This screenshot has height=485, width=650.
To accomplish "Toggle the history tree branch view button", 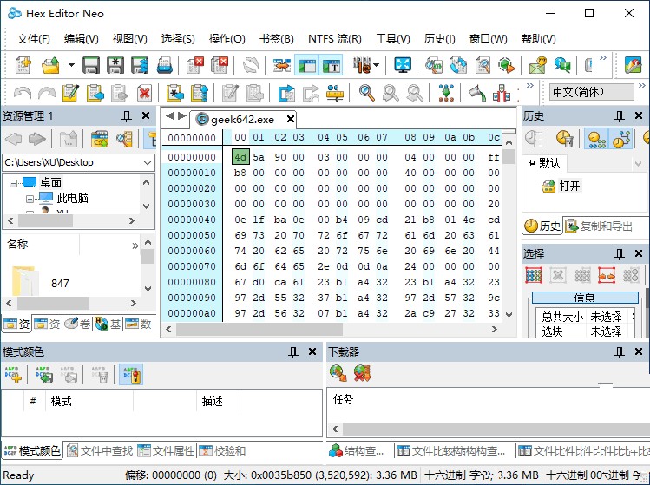I will tap(621, 139).
